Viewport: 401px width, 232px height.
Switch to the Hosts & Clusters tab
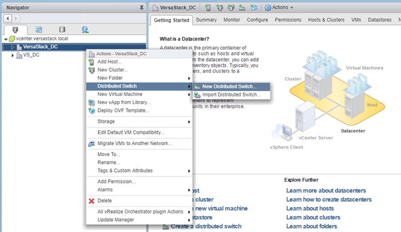(326, 20)
